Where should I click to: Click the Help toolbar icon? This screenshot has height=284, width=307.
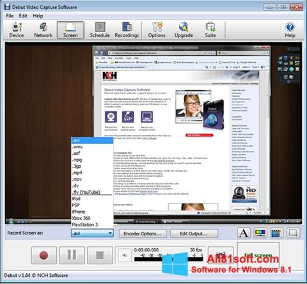point(290,30)
